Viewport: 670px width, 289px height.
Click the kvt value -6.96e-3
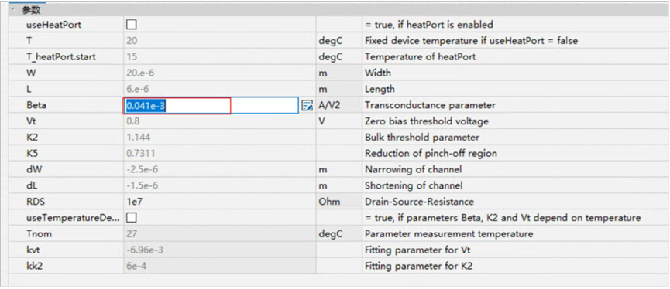(x=144, y=250)
